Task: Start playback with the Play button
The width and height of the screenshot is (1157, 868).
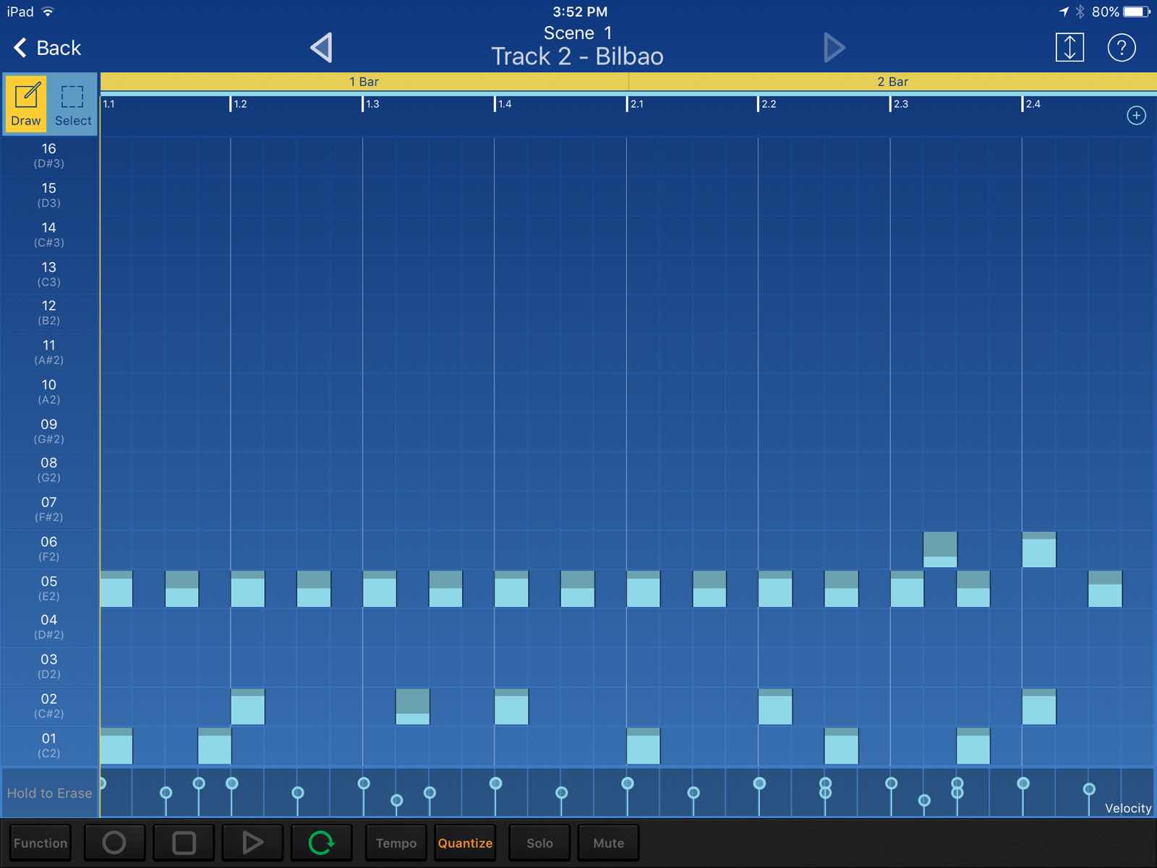Action: click(252, 843)
